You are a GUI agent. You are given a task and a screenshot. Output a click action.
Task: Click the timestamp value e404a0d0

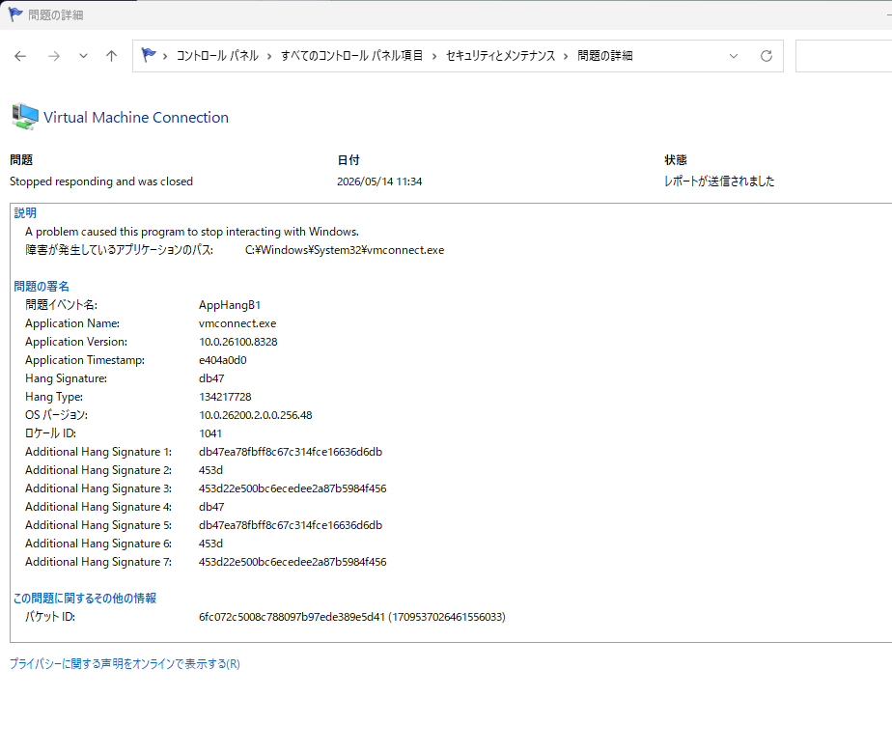pos(222,359)
